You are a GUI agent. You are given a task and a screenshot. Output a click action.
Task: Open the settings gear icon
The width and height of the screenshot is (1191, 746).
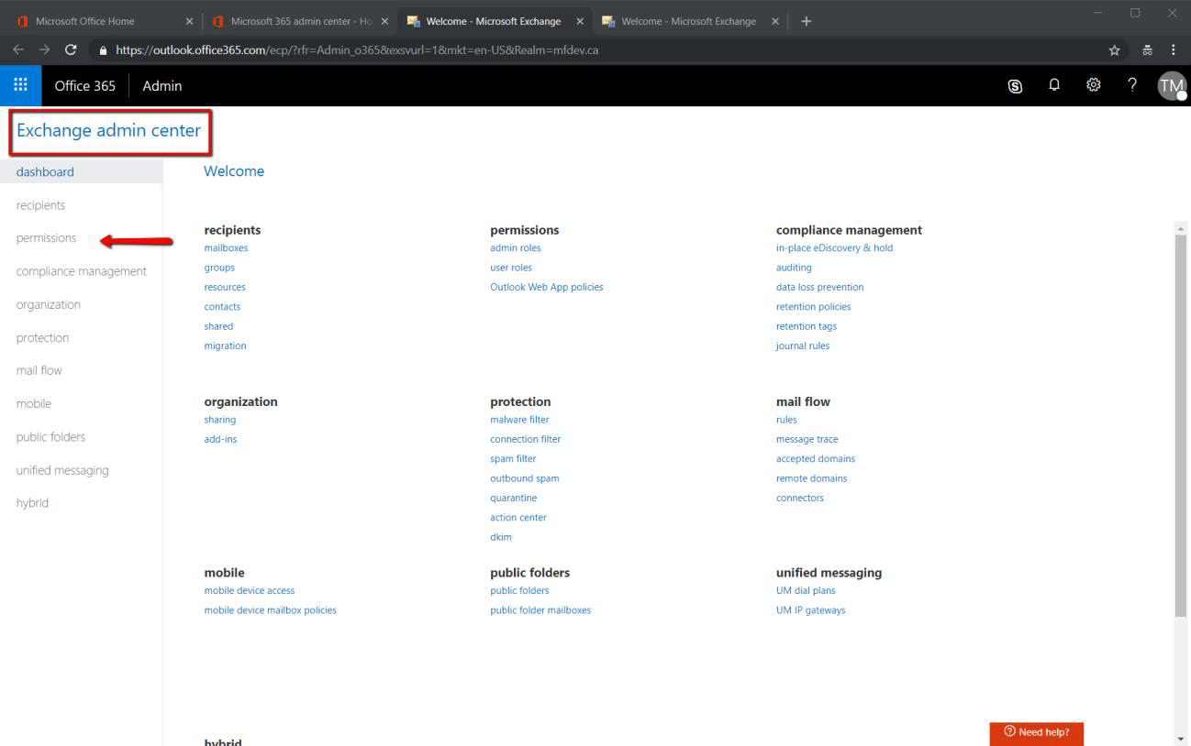1093,85
